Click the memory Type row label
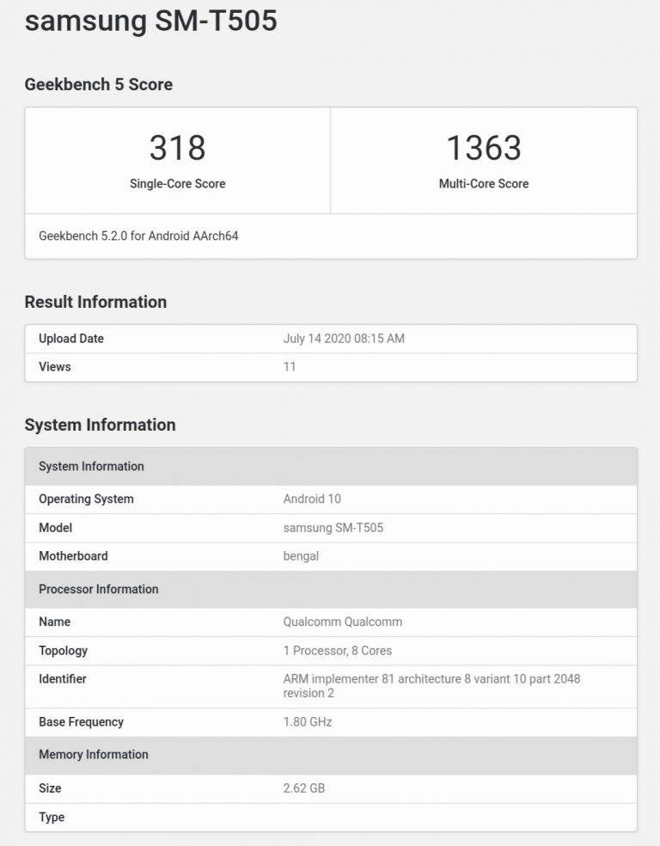Image resolution: width=660 pixels, height=846 pixels. click(52, 818)
